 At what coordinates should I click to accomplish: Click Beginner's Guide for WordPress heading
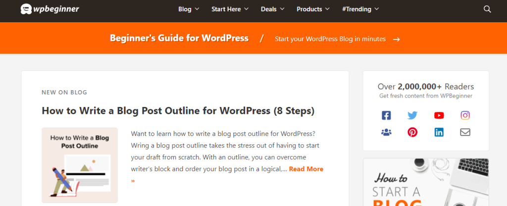tap(179, 38)
